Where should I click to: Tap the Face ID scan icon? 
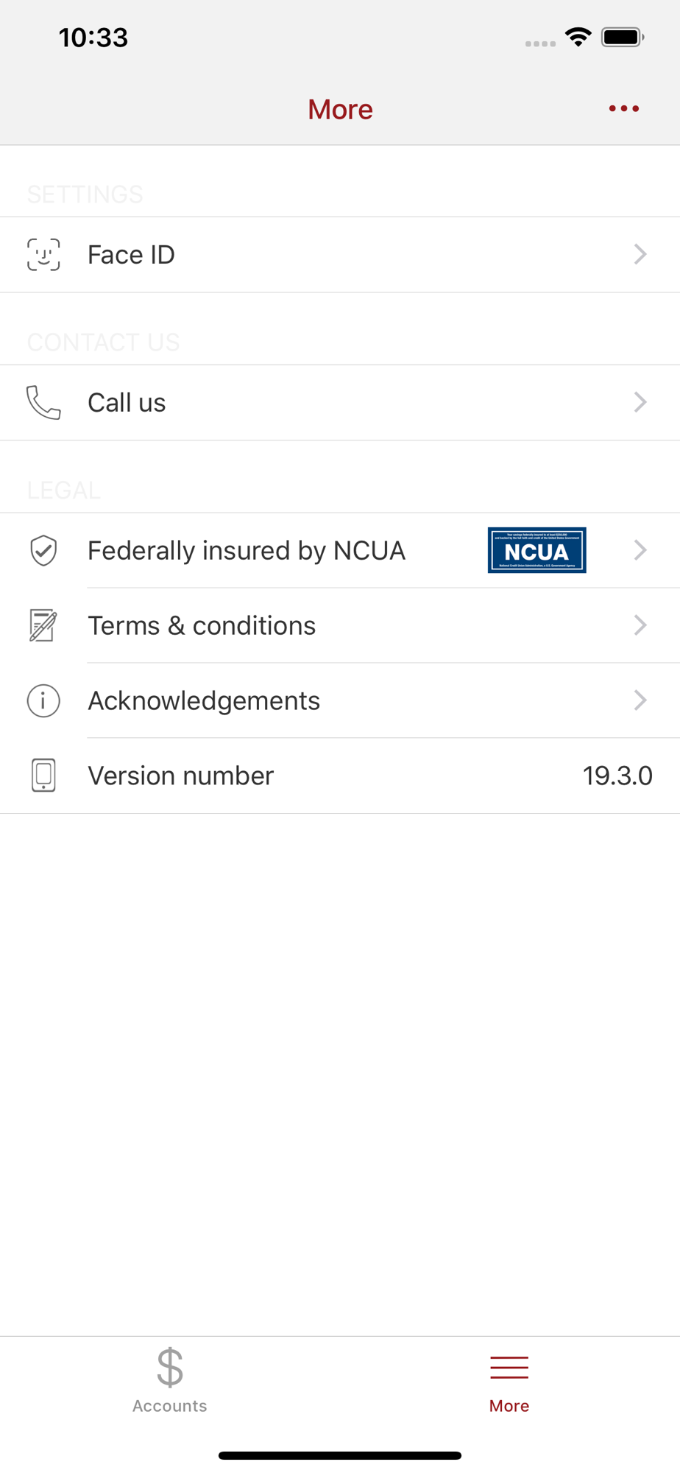43,255
